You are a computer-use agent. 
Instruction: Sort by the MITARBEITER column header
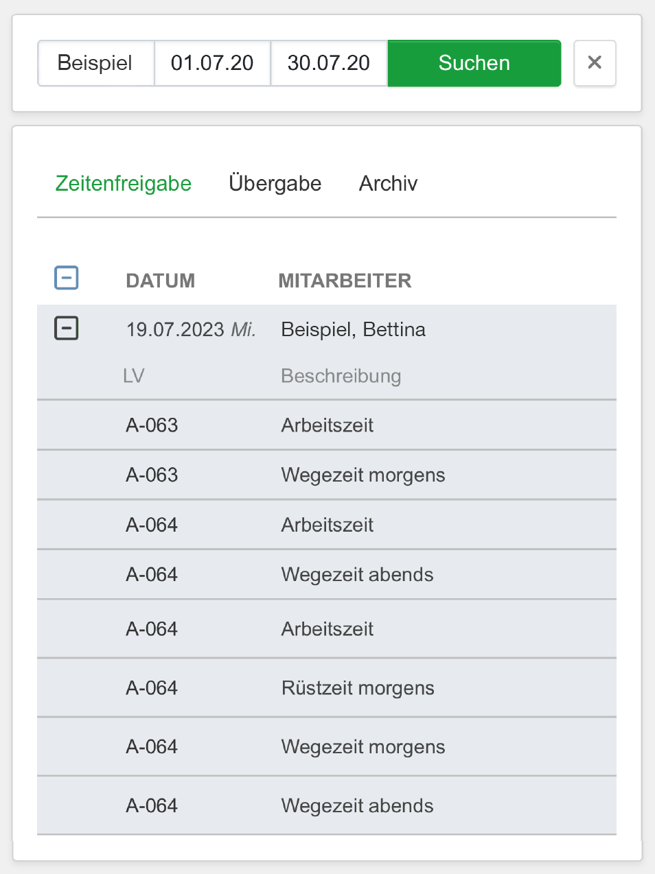coord(345,281)
